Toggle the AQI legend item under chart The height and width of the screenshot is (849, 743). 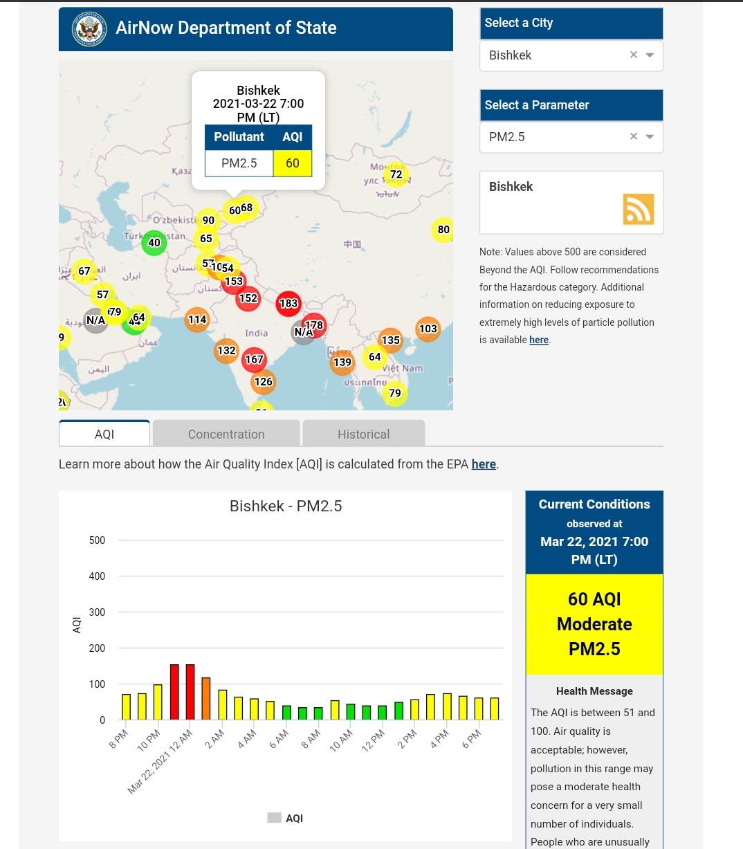pos(286,818)
